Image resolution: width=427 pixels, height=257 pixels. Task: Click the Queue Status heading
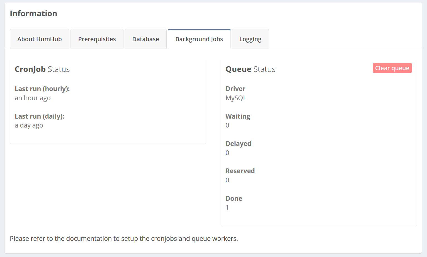pyautogui.click(x=250, y=69)
